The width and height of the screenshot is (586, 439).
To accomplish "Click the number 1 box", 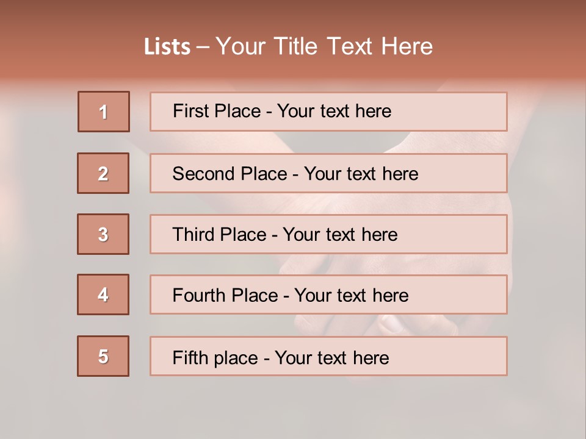I will 104,112.
